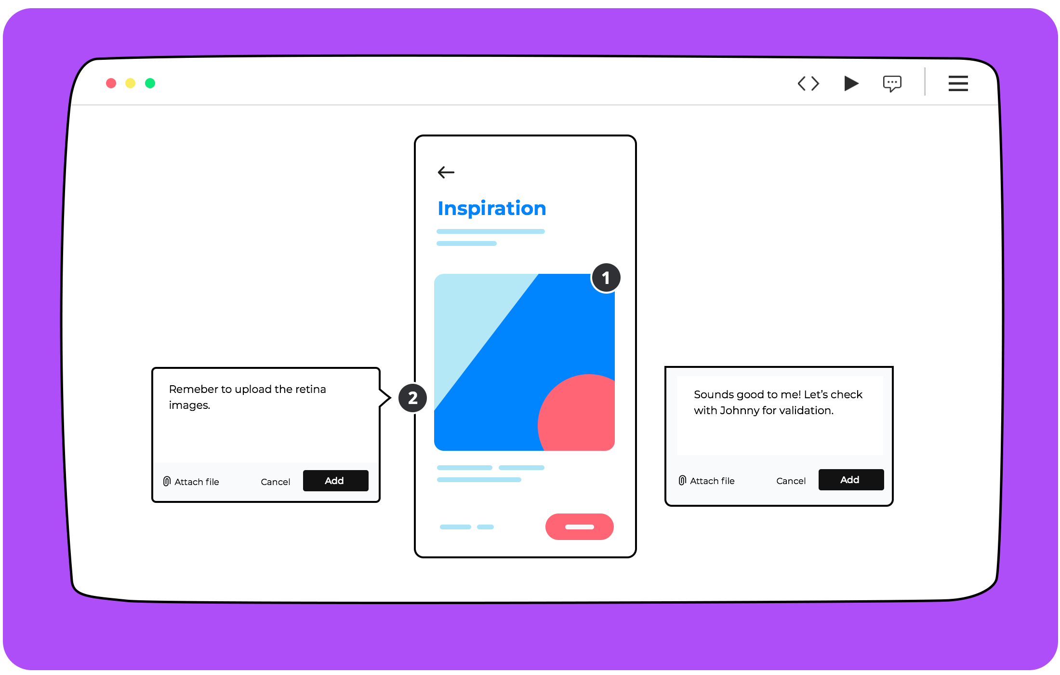Click Add button on right comment card
Viewport: 1060px width, 675px height.
[848, 479]
